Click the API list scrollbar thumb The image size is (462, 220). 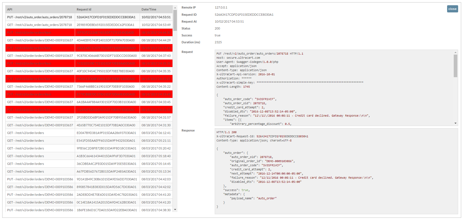coord(175,20)
